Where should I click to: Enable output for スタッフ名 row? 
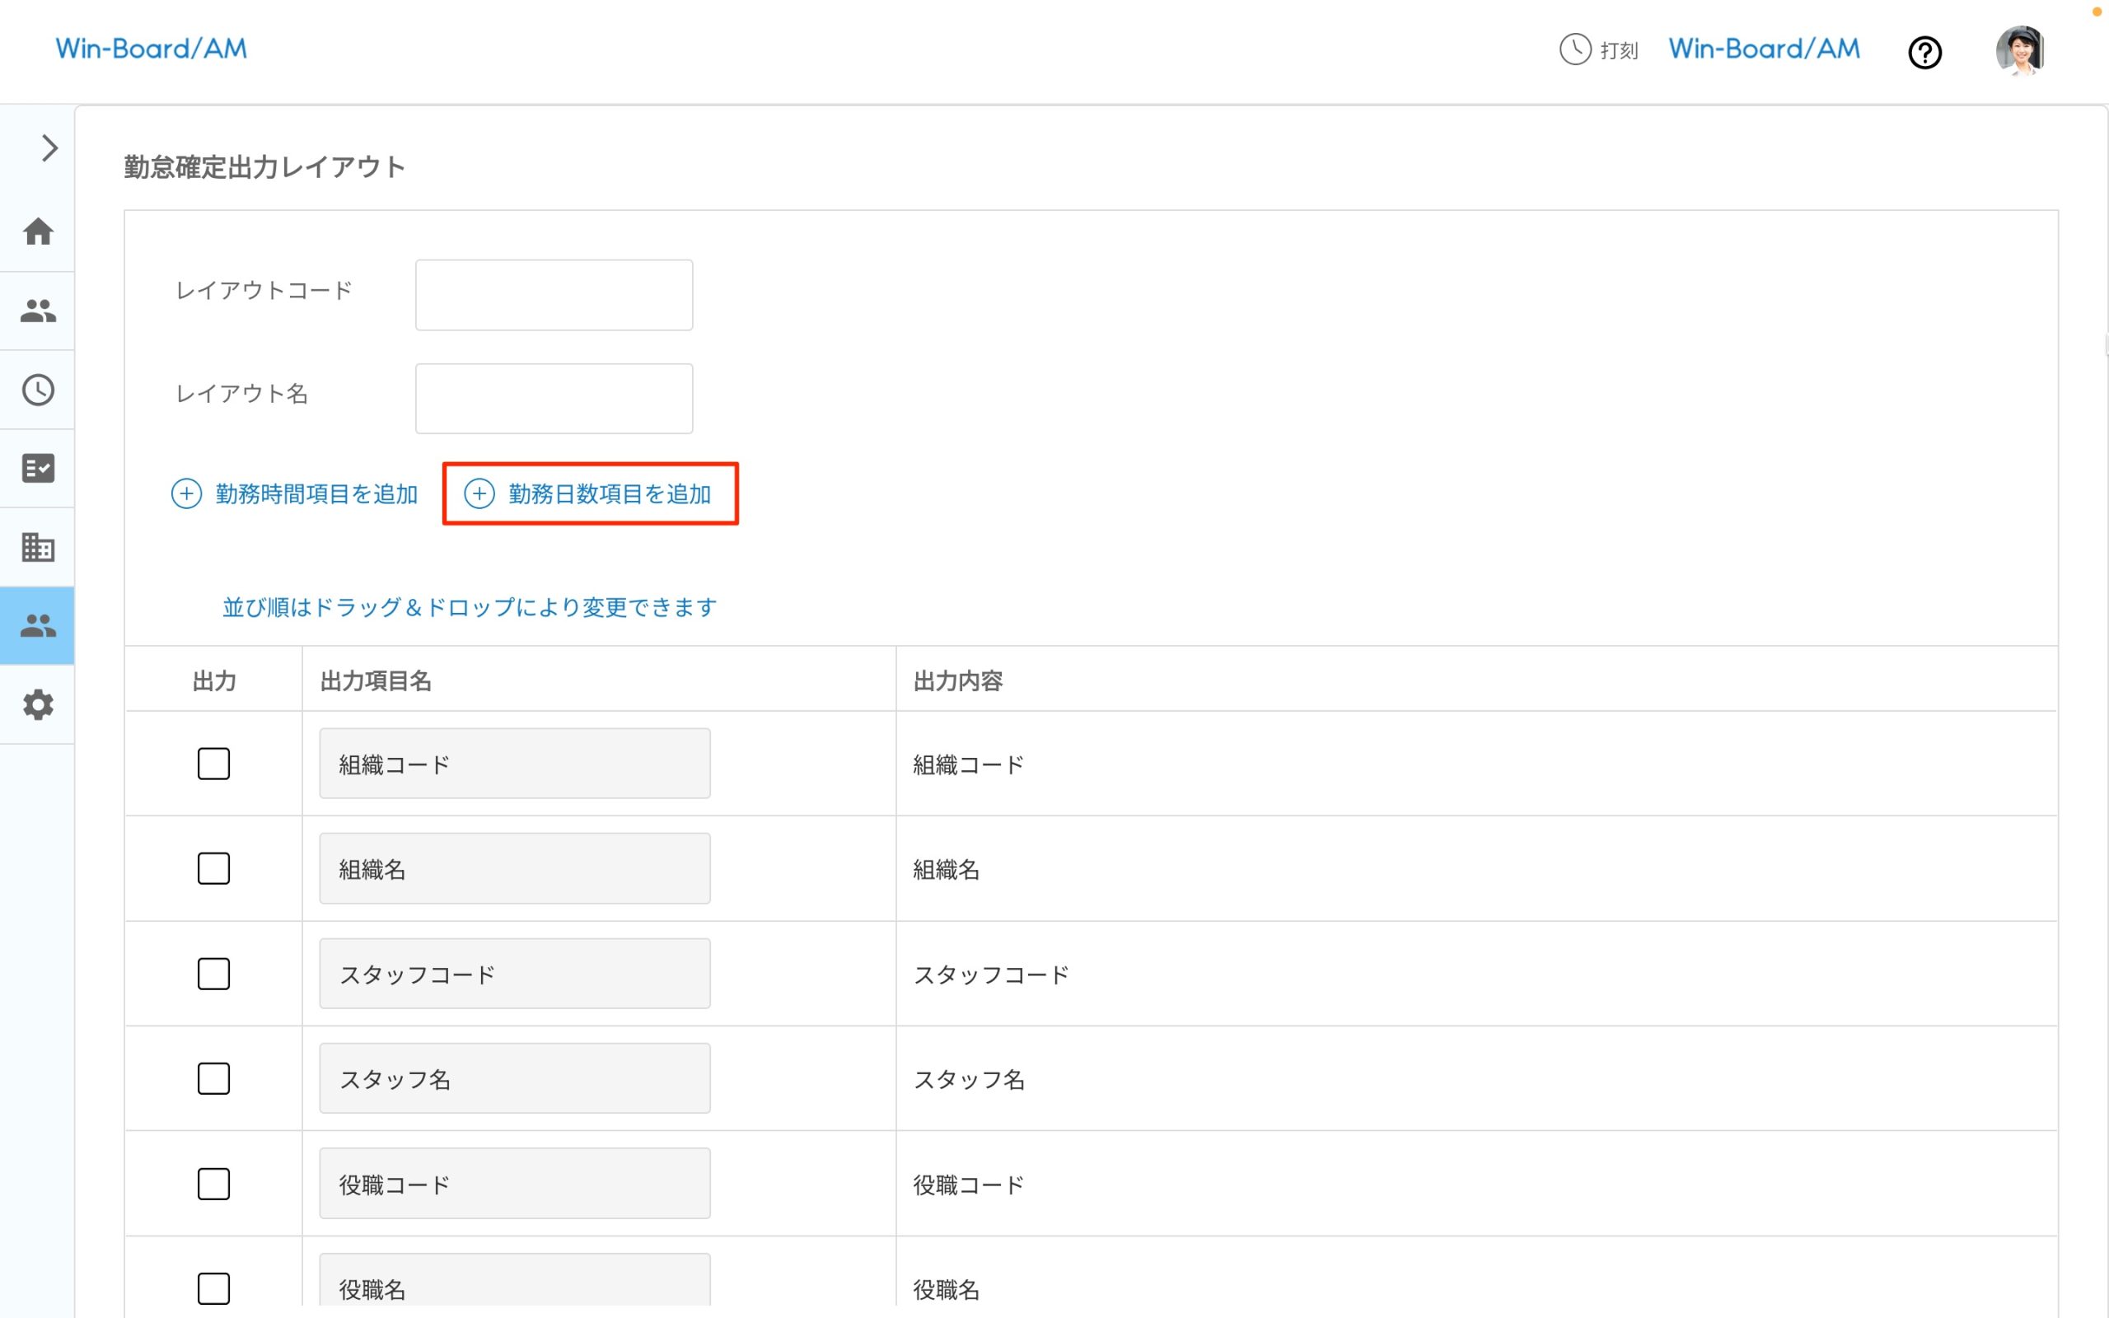(x=213, y=1078)
